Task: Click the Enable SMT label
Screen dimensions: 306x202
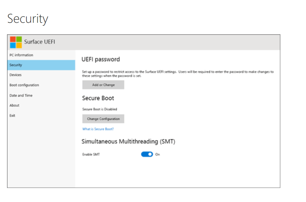Action: tap(91, 154)
